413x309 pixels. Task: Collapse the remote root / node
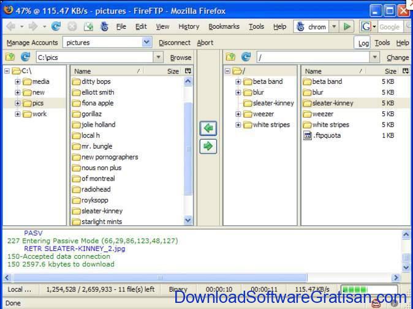pos(228,71)
